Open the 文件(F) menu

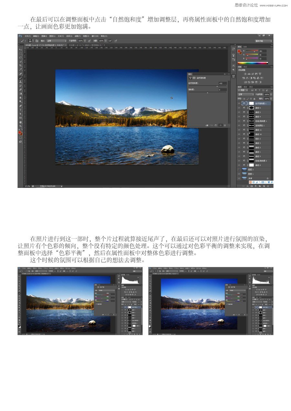tap(27, 36)
